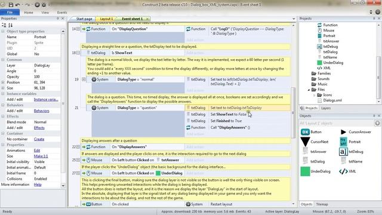Expand event 22 DisplayAnswers function
Image resolution: width=382 pixels, height=215 pixels.
78,147
